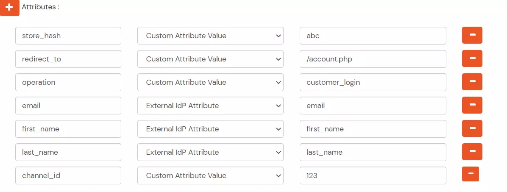507x192 pixels.
Task: Remove the last_name attribute row
Action: pos(472,152)
